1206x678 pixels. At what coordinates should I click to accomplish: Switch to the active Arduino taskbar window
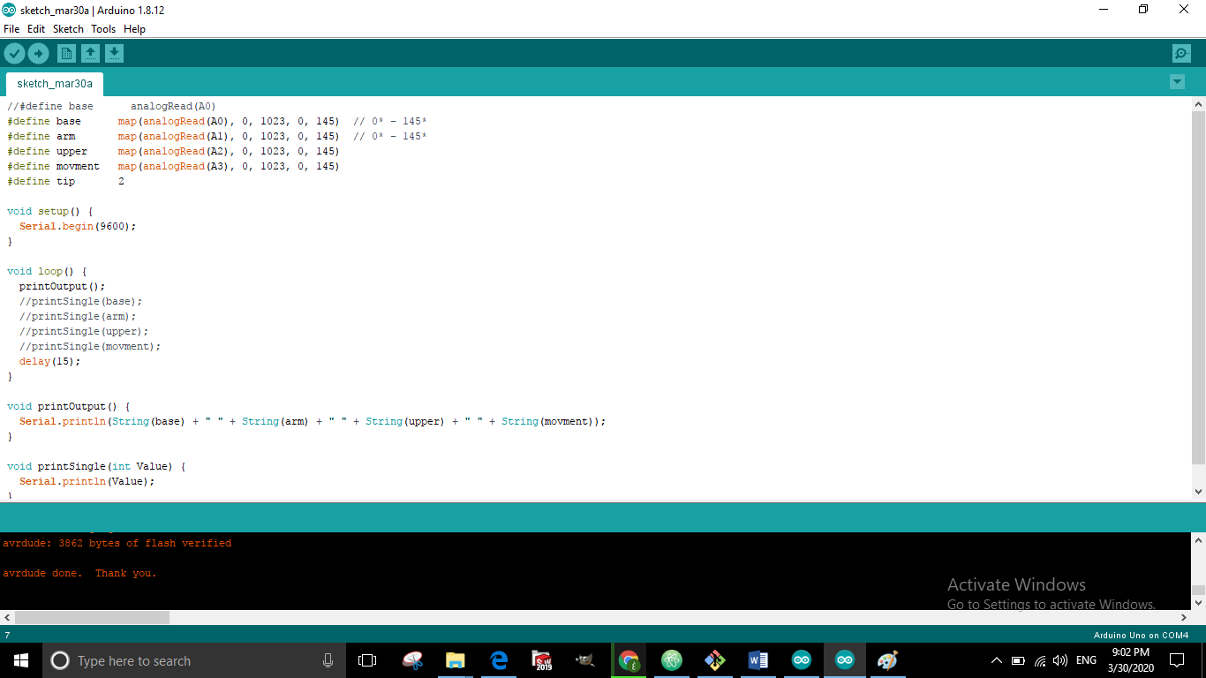click(845, 660)
